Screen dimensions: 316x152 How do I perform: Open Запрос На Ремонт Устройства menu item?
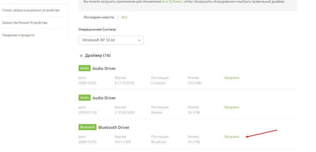point(25,23)
